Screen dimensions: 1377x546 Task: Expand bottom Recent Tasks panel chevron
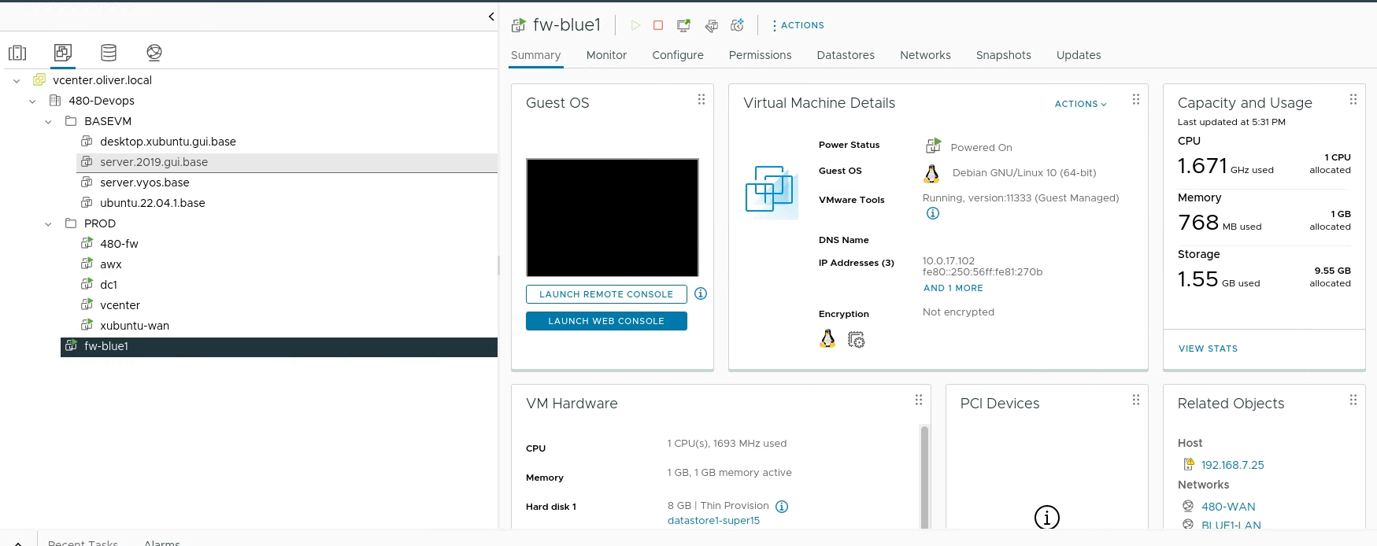pos(18,542)
